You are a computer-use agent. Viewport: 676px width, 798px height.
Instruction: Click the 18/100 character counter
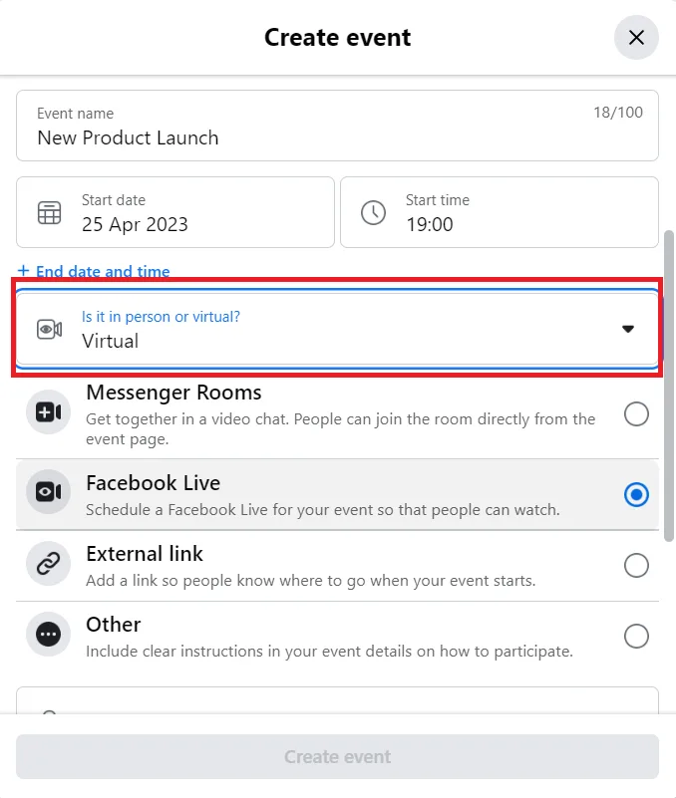(x=618, y=113)
